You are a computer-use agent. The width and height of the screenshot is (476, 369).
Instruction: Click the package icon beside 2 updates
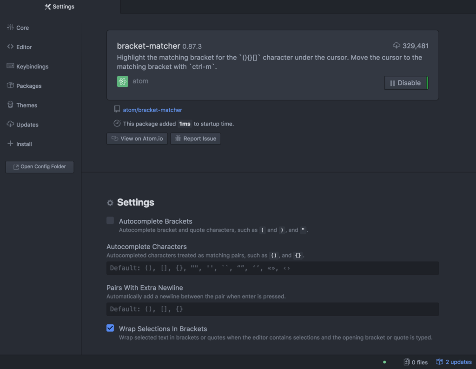[x=440, y=362]
